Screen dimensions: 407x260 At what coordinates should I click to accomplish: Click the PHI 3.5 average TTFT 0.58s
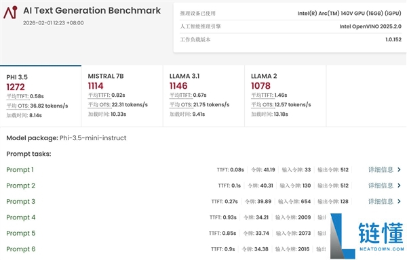pyautogui.click(x=37, y=96)
